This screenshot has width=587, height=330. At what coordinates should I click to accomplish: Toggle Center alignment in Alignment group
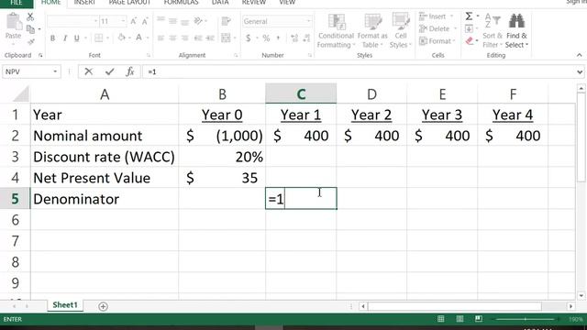coord(172,38)
